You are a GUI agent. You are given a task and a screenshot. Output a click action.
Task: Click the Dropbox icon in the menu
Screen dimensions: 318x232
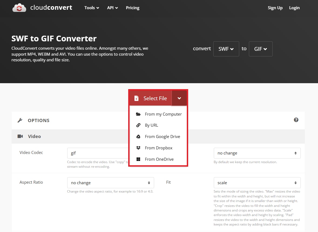click(138, 148)
